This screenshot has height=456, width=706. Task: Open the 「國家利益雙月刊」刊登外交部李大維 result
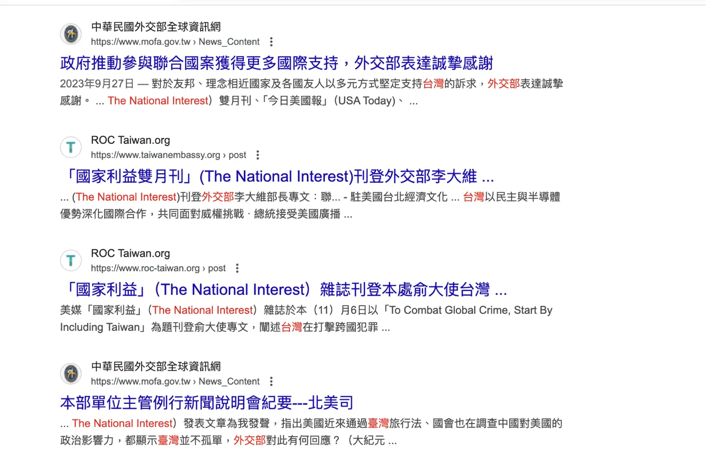278,177
